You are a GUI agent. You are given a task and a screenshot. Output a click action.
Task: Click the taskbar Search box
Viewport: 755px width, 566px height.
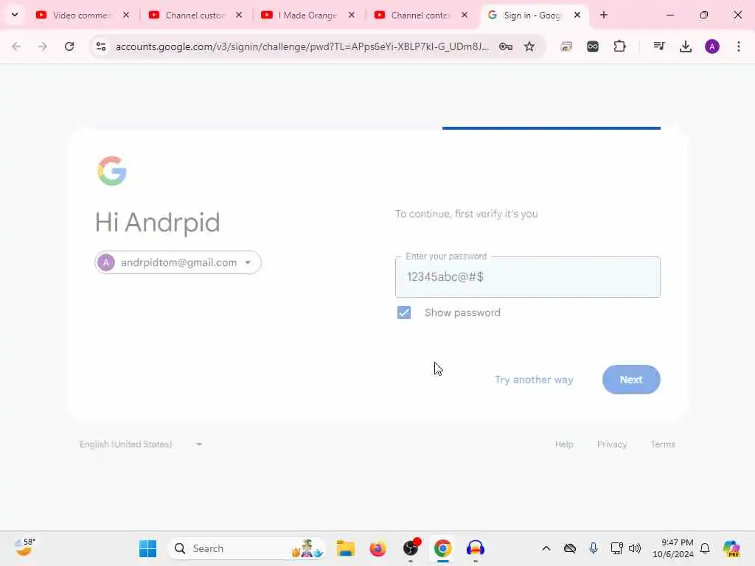tap(246, 548)
